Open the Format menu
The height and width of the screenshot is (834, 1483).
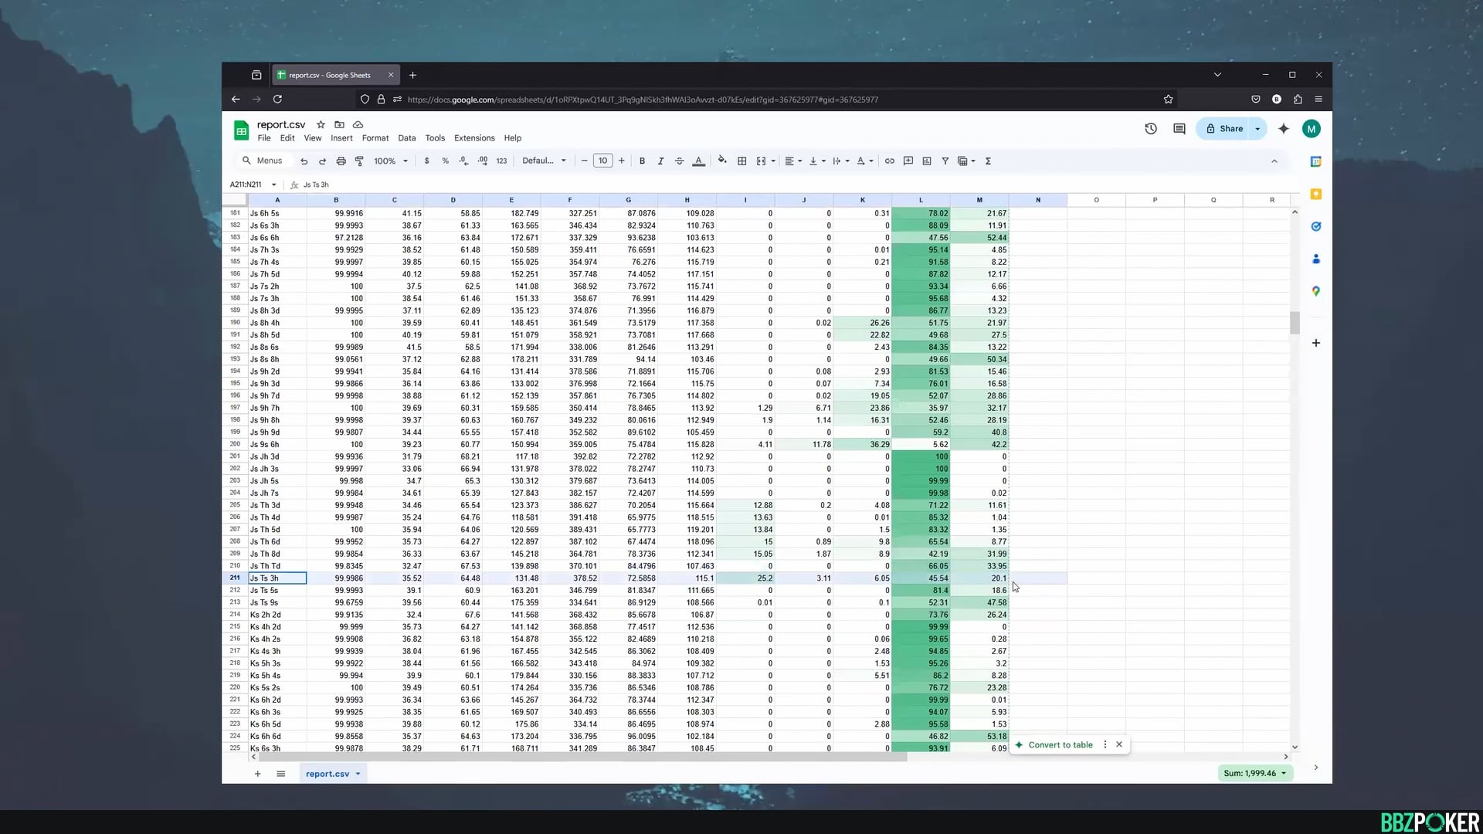375,138
